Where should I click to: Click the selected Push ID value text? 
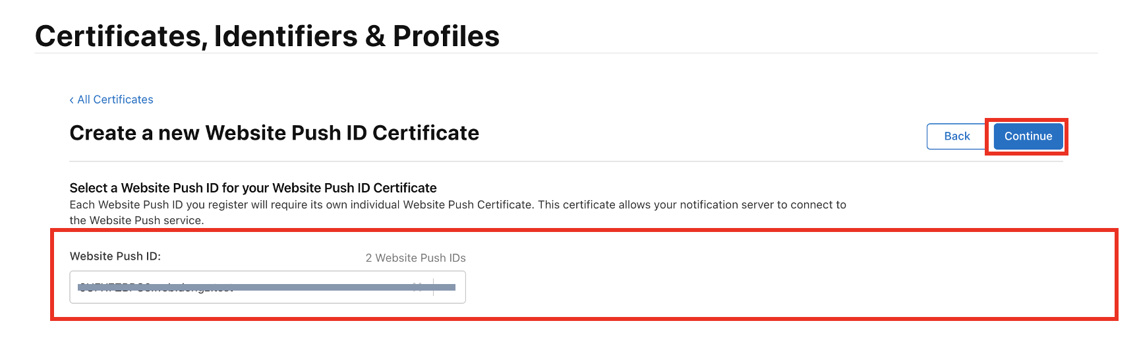(156, 287)
